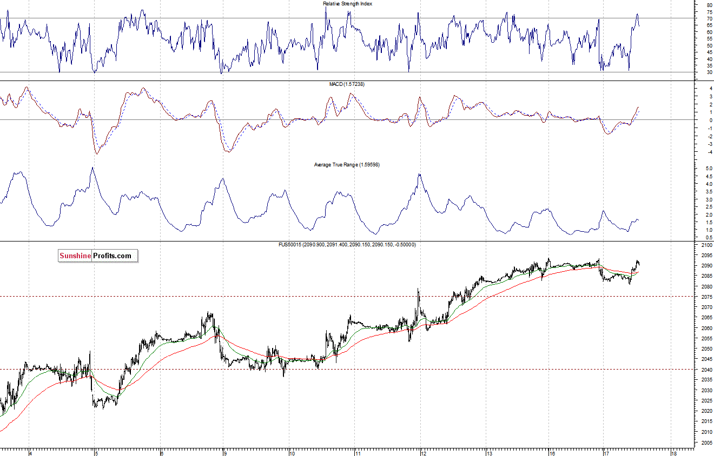Select RSI axis value 30

click(709, 73)
